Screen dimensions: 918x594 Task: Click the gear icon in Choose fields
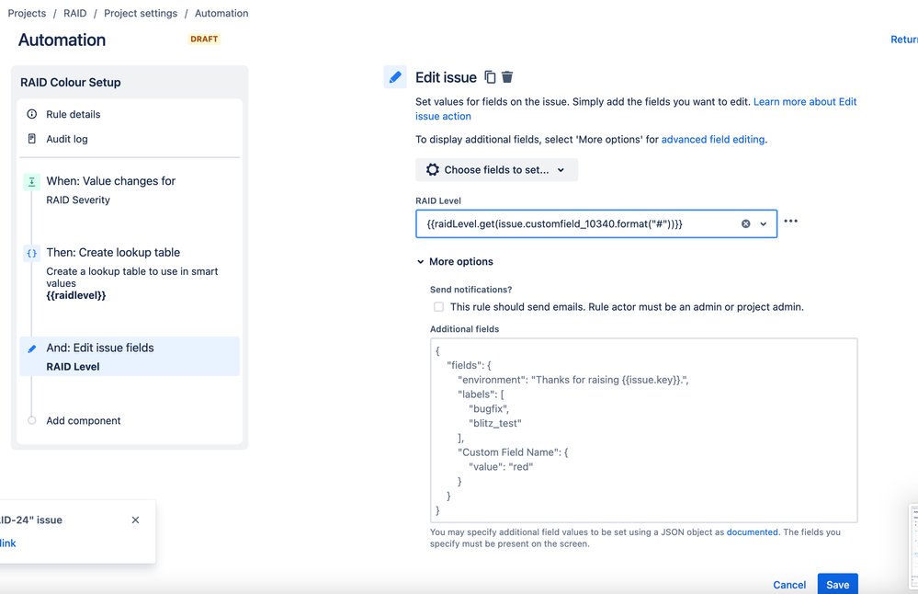(x=433, y=170)
